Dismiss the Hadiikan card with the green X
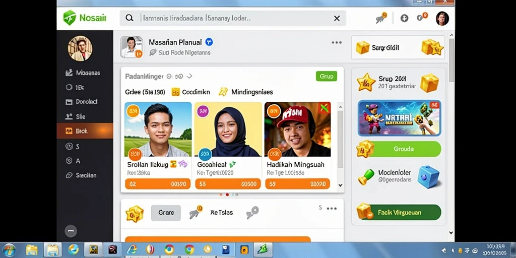 tap(325, 108)
